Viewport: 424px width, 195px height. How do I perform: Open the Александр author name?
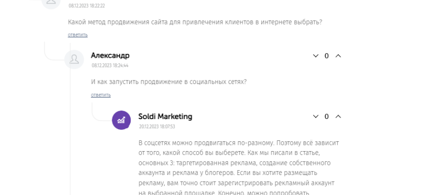(110, 56)
